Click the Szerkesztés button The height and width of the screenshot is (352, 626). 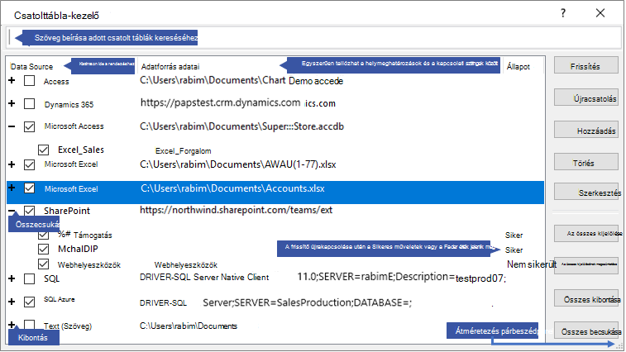(x=585, y=193)
